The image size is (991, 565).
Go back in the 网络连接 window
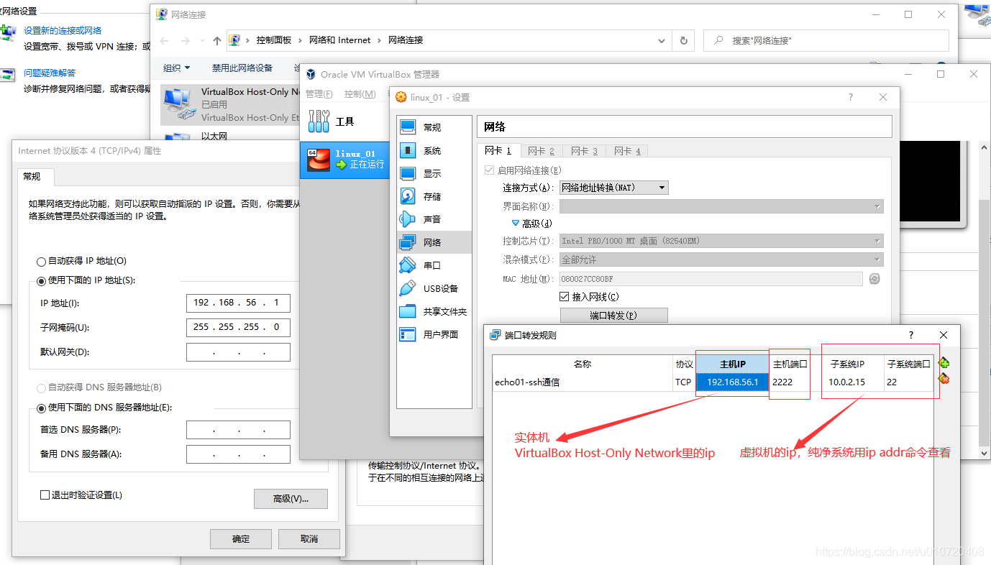pyautogui.click(x=165, y=41)
